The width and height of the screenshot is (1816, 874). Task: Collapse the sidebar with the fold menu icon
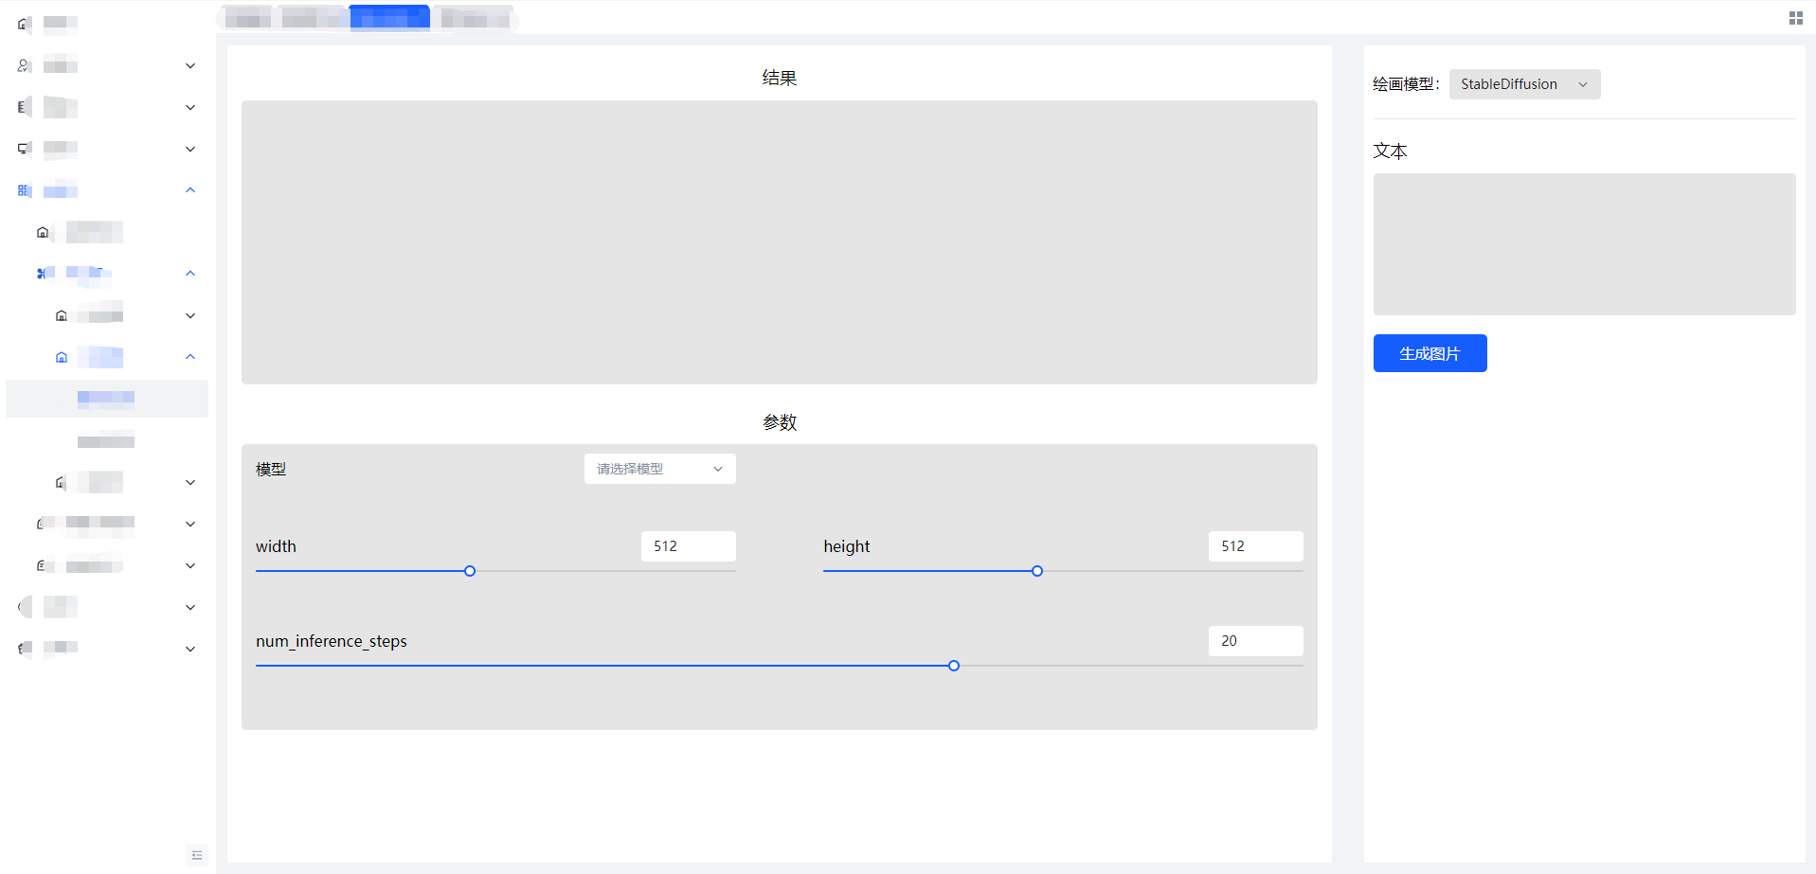click(x=197, y=855)
